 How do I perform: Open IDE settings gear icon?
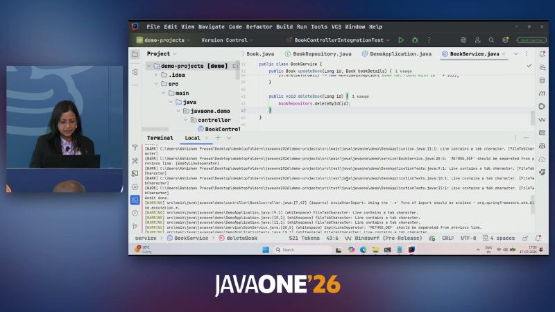coord(505,40)
